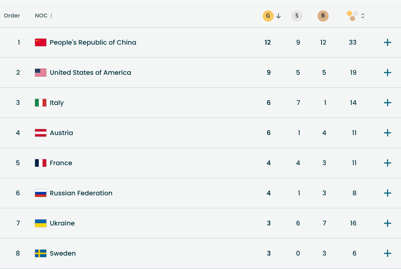
Task: Click Italy's total medal count of 14
Action: point(353,103)
